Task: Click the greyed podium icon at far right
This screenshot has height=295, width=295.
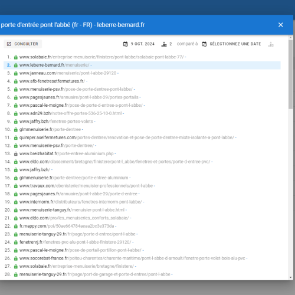Action: click(271, 44)
